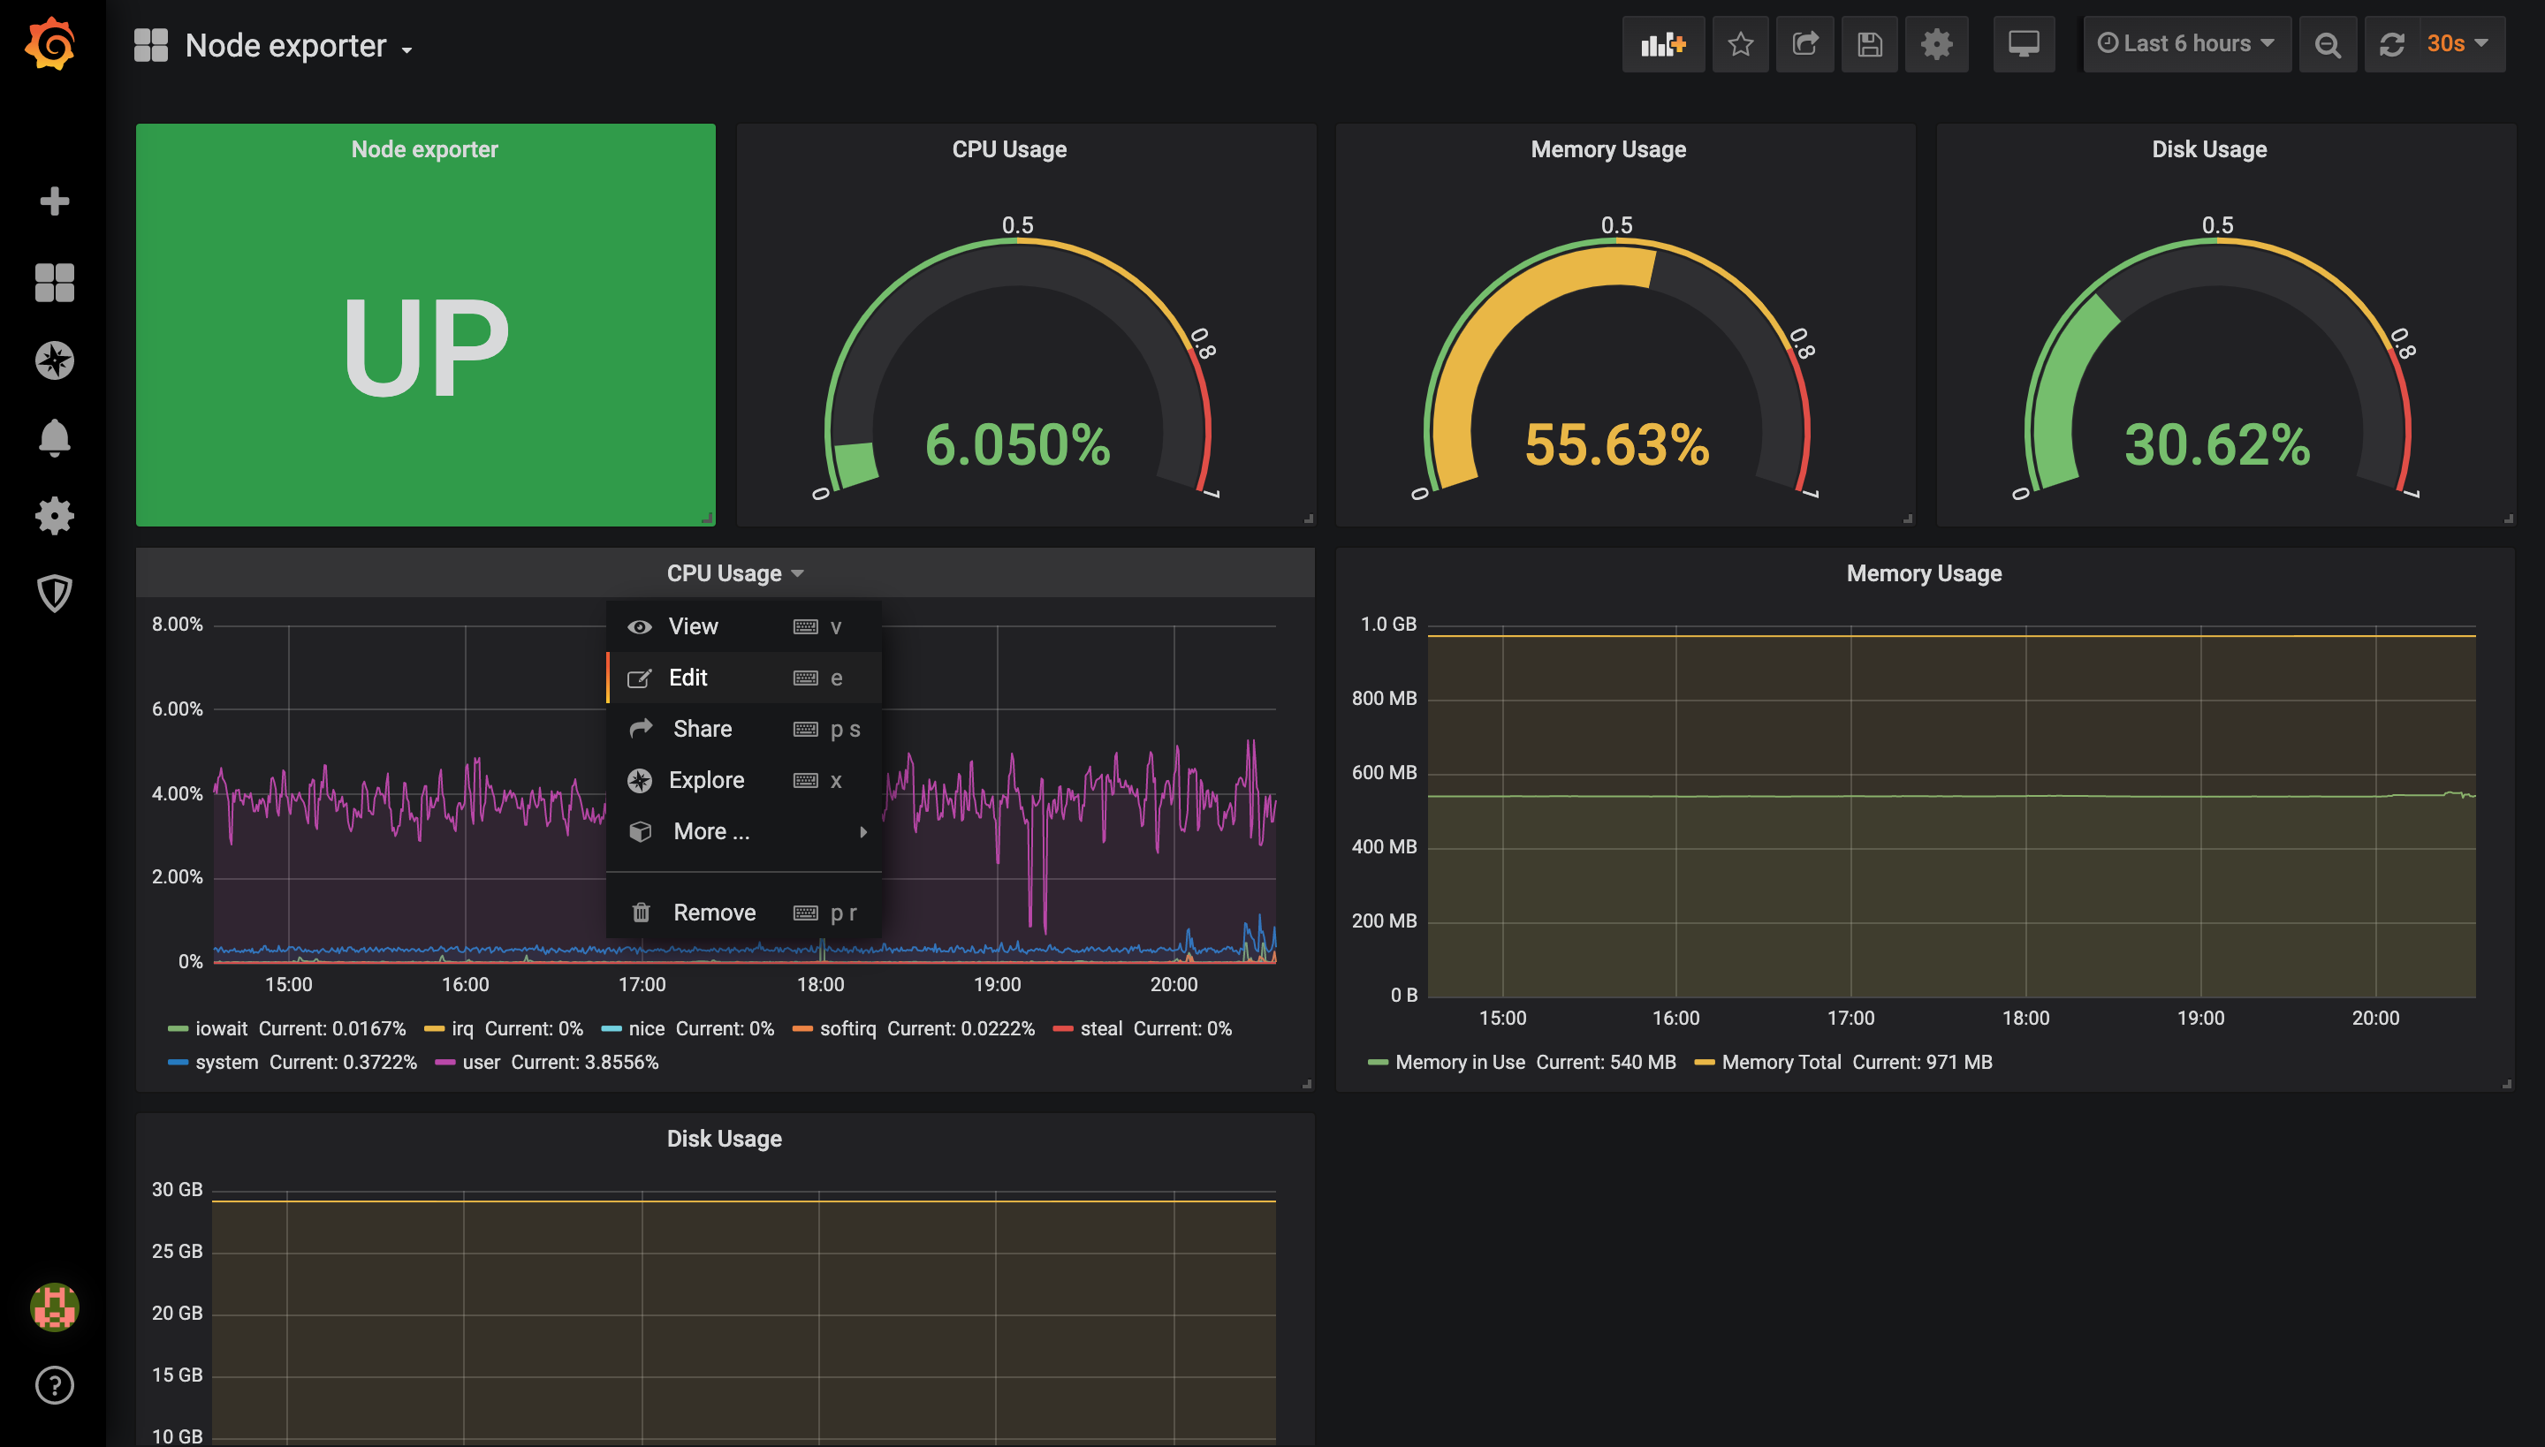Click the 6.050% CPU gauge value
The image size is (2545, 1447).
pyautogui.click(x=1017, y=444)
